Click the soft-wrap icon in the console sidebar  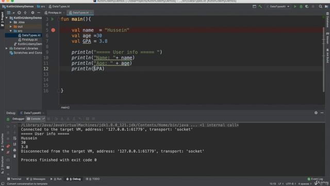pos(14,138)
